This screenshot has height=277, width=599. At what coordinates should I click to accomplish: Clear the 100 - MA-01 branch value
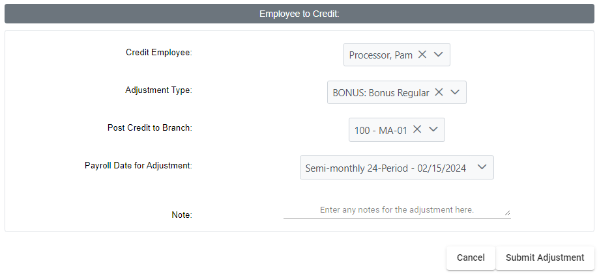(x=417, y=129)
